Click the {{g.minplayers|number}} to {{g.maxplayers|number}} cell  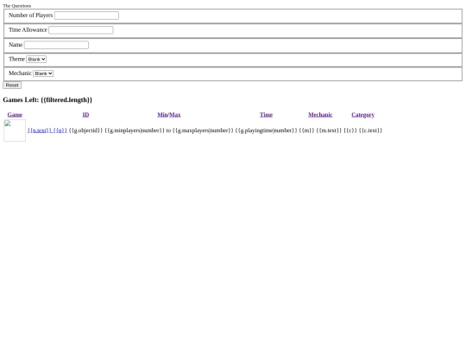[169, 130]
